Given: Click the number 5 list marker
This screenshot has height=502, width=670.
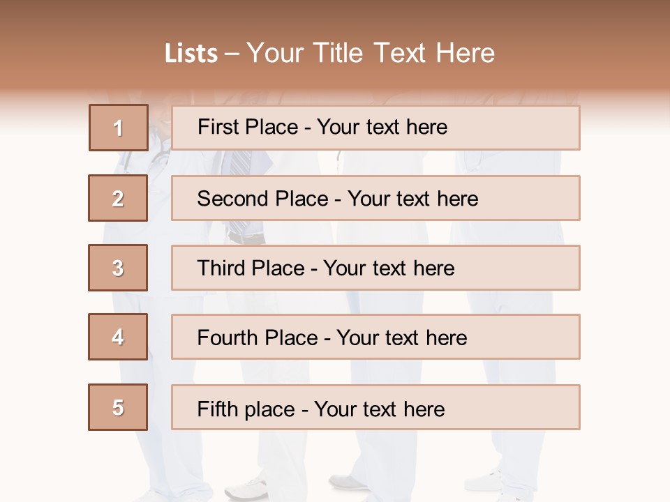Looking at the screenshot, I should click(119, 407).
